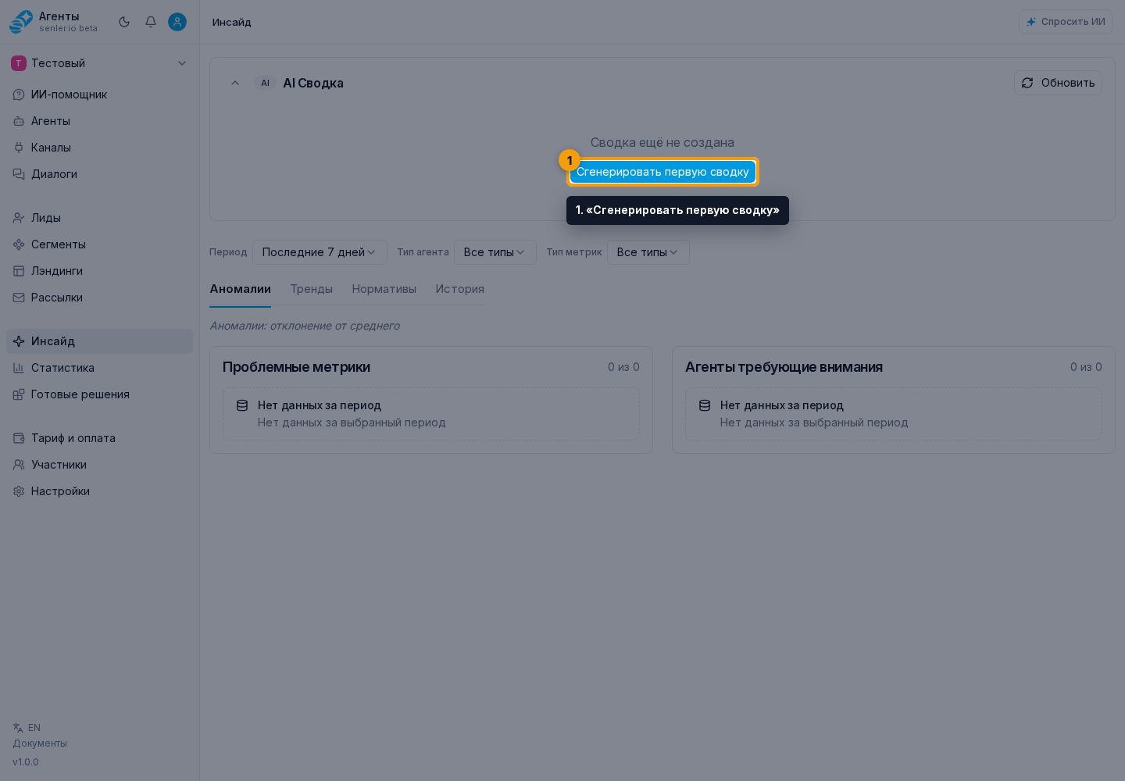Click database icon in Агенты требующие внимания card
This screenshot has height=781, width=1125.
(x=705, y=405)
